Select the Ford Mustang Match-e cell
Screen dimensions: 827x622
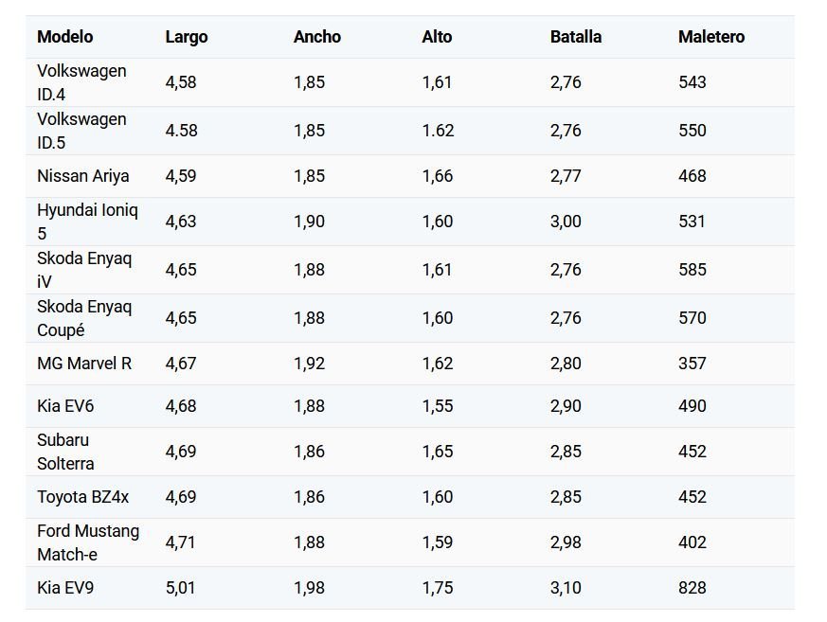tap(88, 542)
